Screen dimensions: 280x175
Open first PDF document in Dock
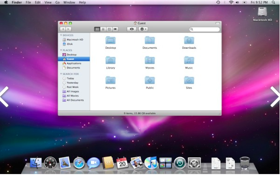[216, 163]
